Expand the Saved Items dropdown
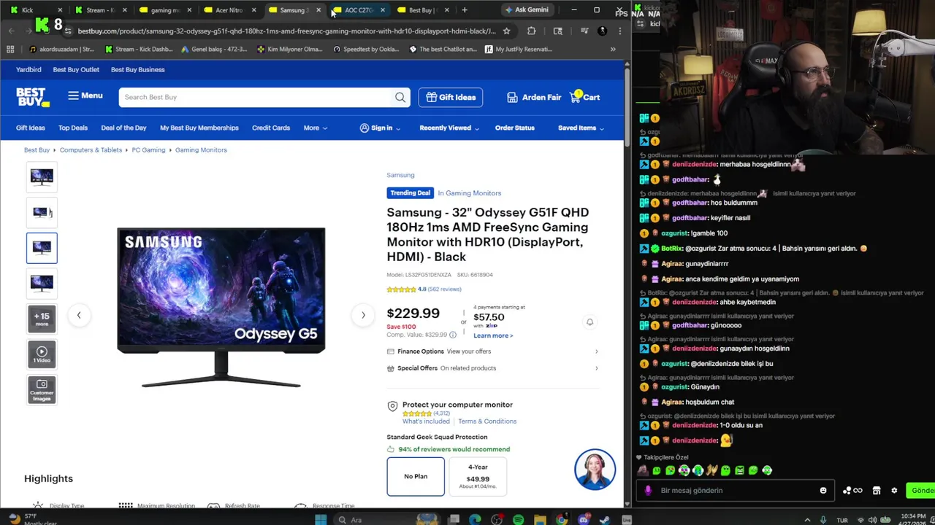 click(x=581, y=128)
